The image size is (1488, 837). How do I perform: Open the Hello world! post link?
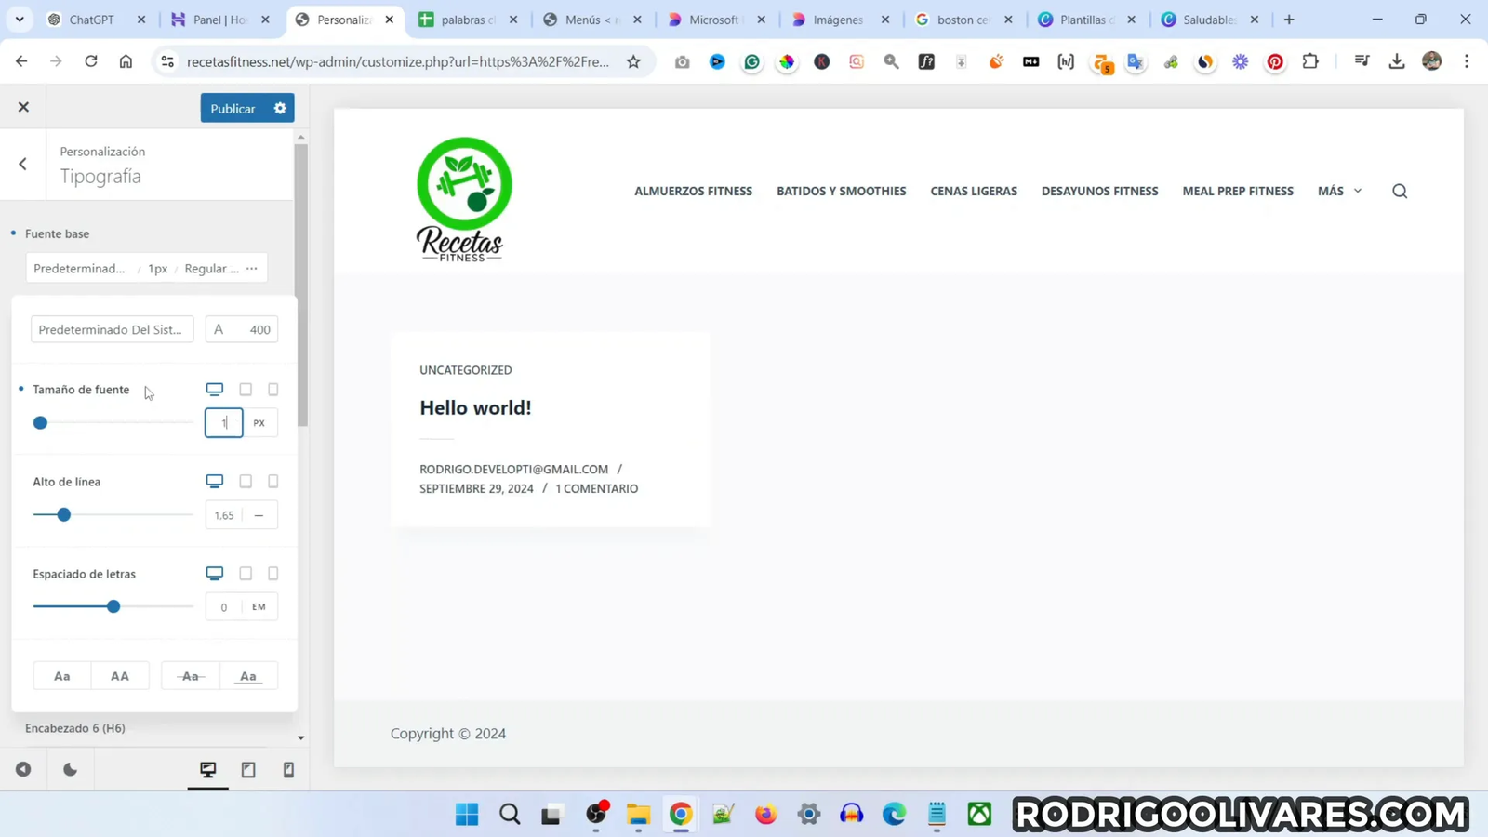475,407
